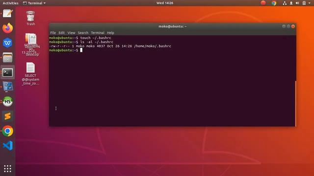Image resolution: width=314 pixels, height=176 pixels.
Task: Open the magnifier-over-monitor app in dock
Action: click(x=8, y=87)
